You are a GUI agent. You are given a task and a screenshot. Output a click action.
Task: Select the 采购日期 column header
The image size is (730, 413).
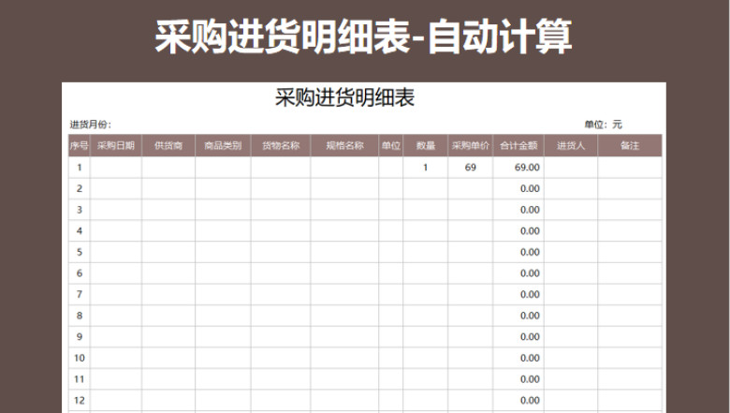click(x=116, y=145)
